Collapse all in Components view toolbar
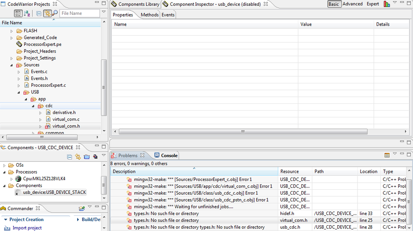Viewport: 413px width, 231px height. [69, 157]
